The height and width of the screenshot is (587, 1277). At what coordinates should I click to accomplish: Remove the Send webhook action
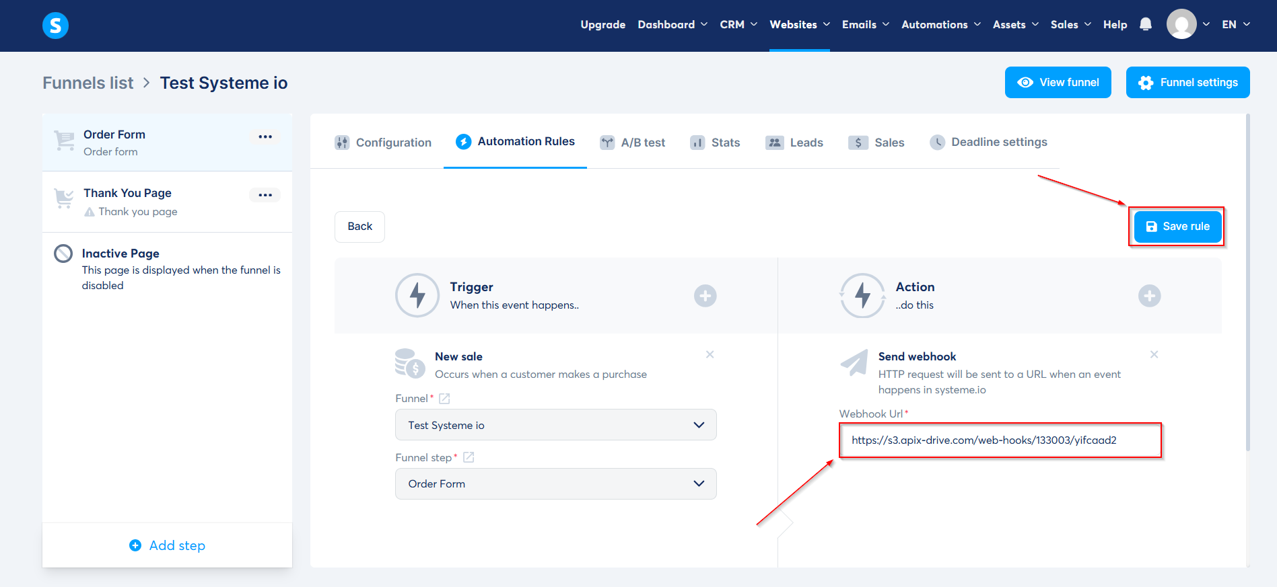1154,354
